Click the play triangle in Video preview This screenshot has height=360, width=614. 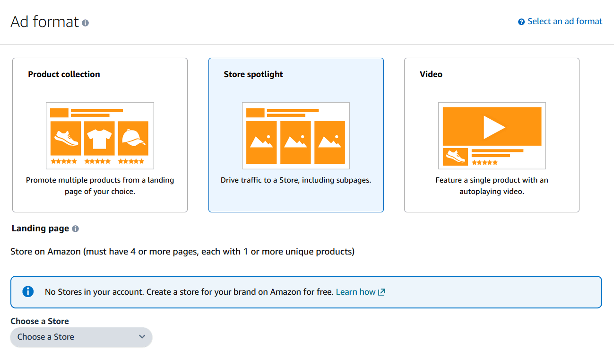click(493, 126)
